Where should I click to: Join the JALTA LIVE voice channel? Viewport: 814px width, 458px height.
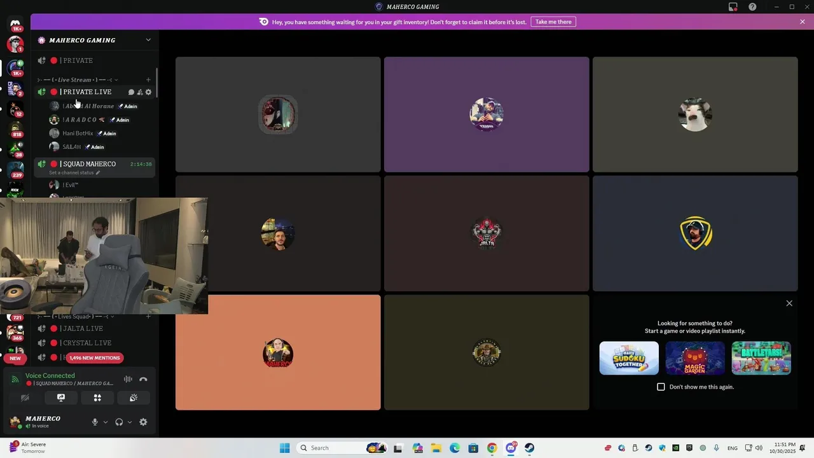click(x=94, y=328)
